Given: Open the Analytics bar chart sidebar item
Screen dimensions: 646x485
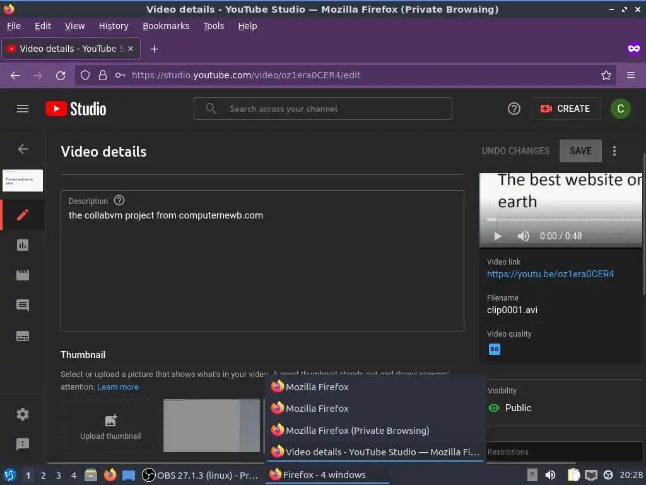Looking at the screenshot, I should click(23, 245).
